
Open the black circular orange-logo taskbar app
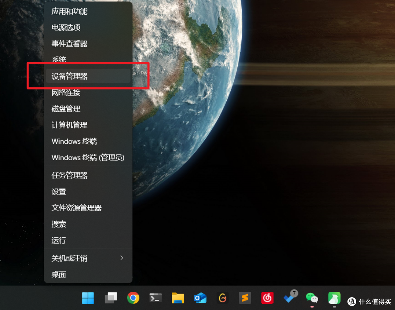click(223, 298)
